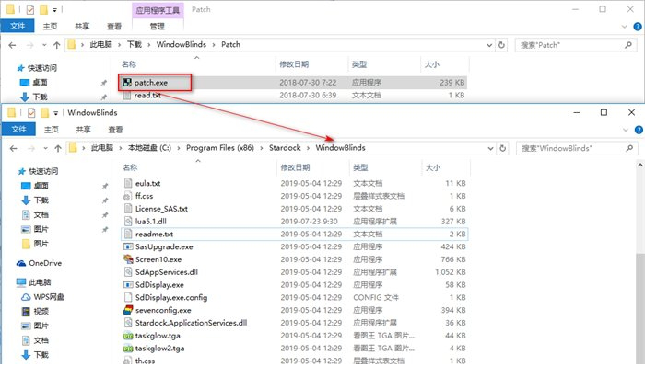645x378 pixels.
Task: Select patch.exe in the Patch window
Action: (x=151, y=83)
